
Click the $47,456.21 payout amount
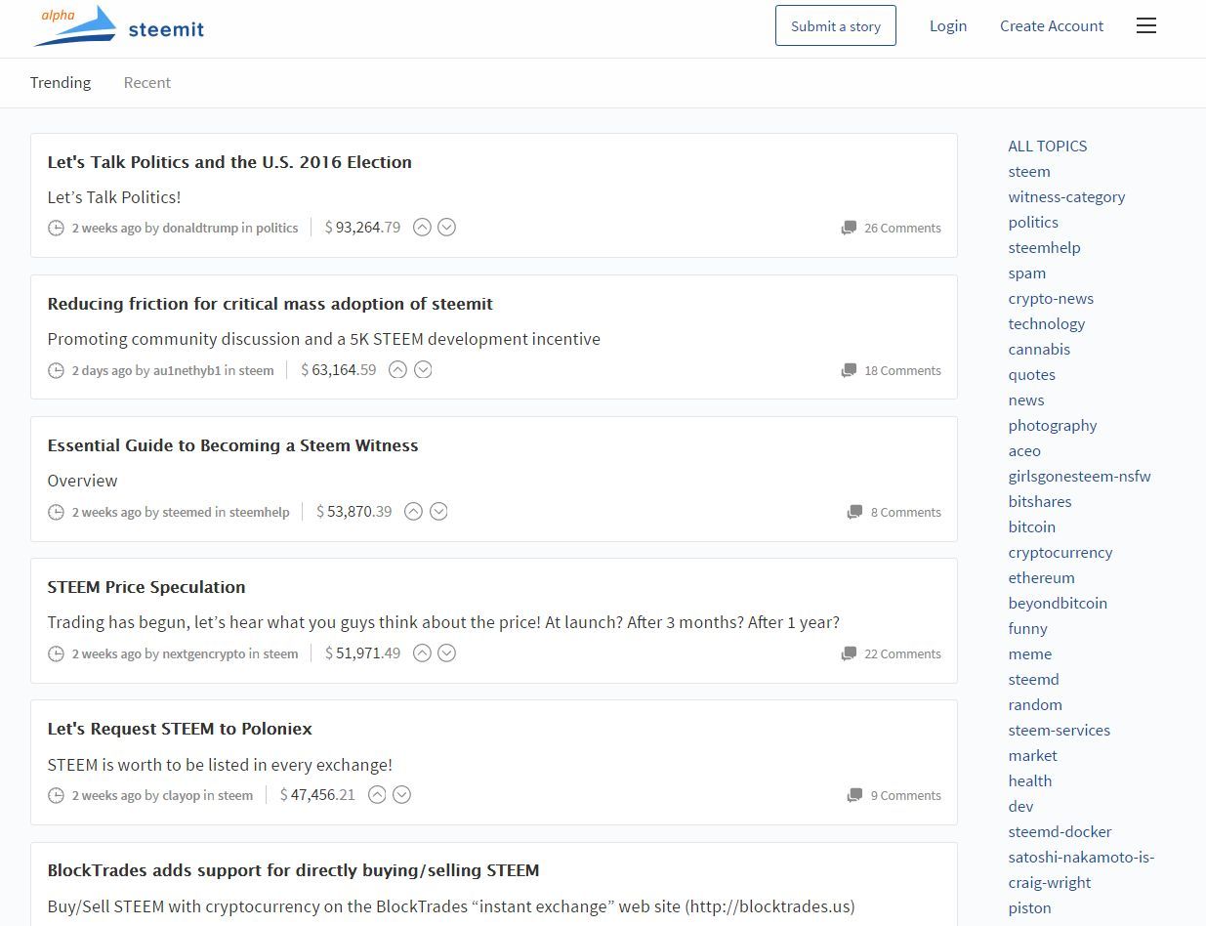(x=317, y=795)
